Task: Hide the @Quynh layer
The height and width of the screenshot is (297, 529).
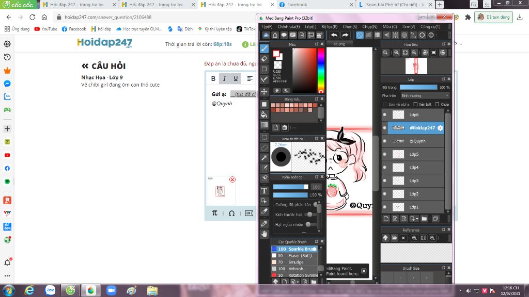Action: coord(384,141)
